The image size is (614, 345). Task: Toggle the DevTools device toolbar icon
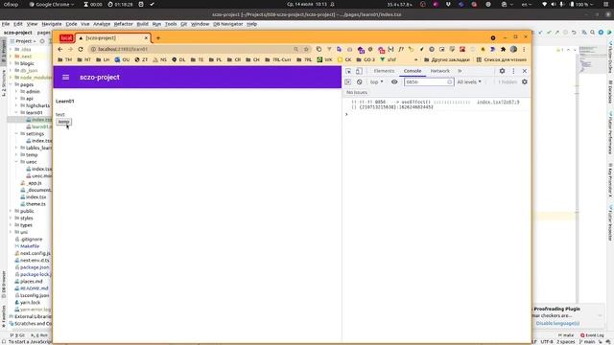point(358,71)
